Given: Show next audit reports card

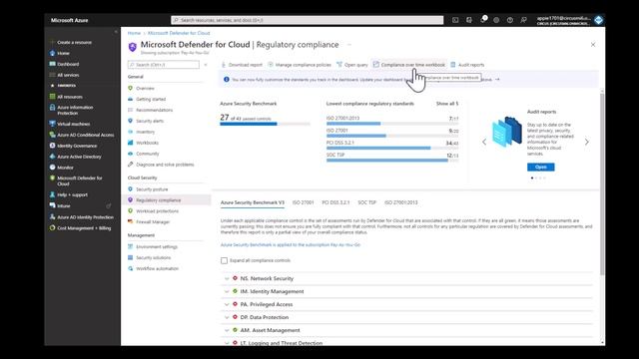Looking at the screenshot, I should (x=587, y=142).
